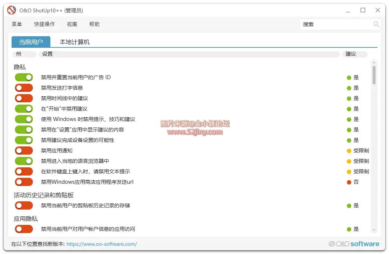Click the yellow dot in 禁用应用通知 row

coord(349,151)
